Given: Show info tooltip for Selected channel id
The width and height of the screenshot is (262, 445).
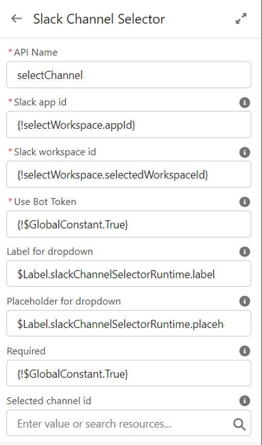Looking at the screenshot, I should [245, 401].
